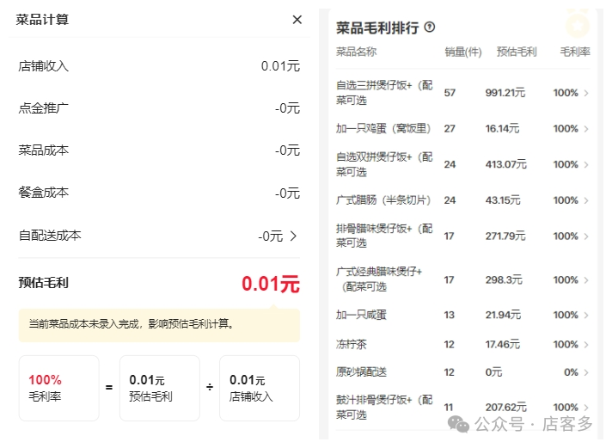Select the 加一只鸡蛋（窝饭里）dish name

click(x=383, y=128)
